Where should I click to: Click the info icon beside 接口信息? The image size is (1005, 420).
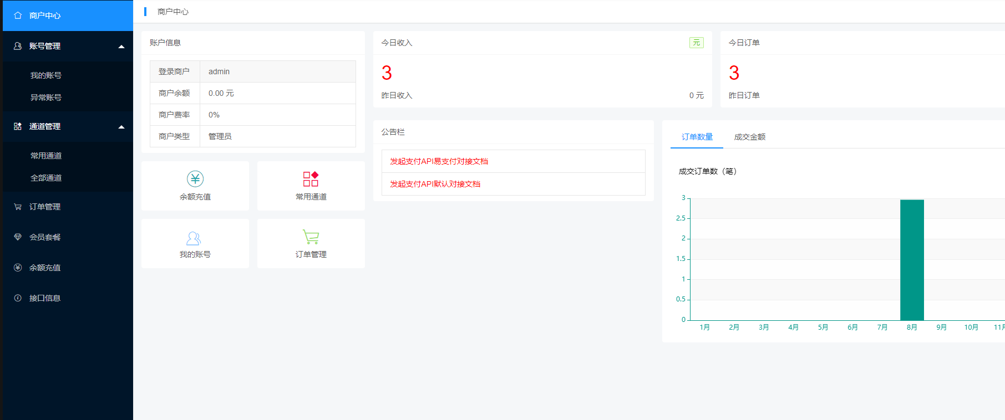pos(18,298)
